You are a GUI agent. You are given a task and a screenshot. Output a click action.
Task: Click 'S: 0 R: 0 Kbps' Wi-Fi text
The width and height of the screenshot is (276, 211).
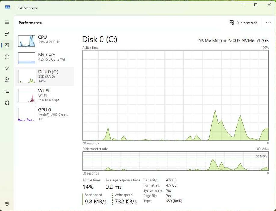point(49,100)
